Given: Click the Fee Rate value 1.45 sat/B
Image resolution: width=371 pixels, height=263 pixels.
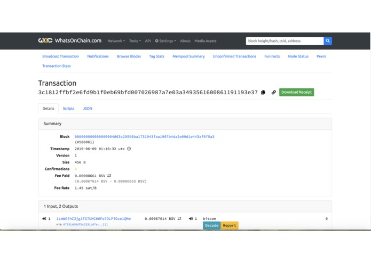Looking at the screenshot, I should [85, 188].
